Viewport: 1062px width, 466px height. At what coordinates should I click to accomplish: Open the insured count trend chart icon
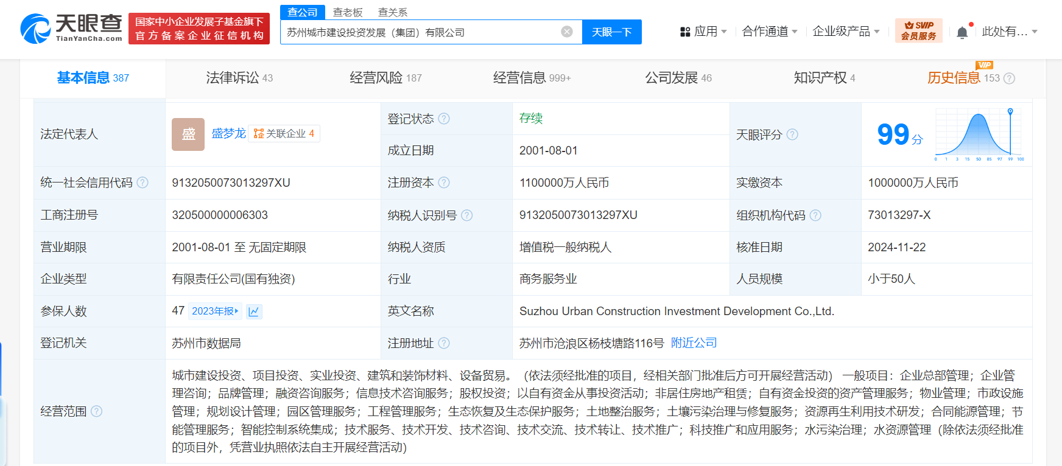(254, 311)
